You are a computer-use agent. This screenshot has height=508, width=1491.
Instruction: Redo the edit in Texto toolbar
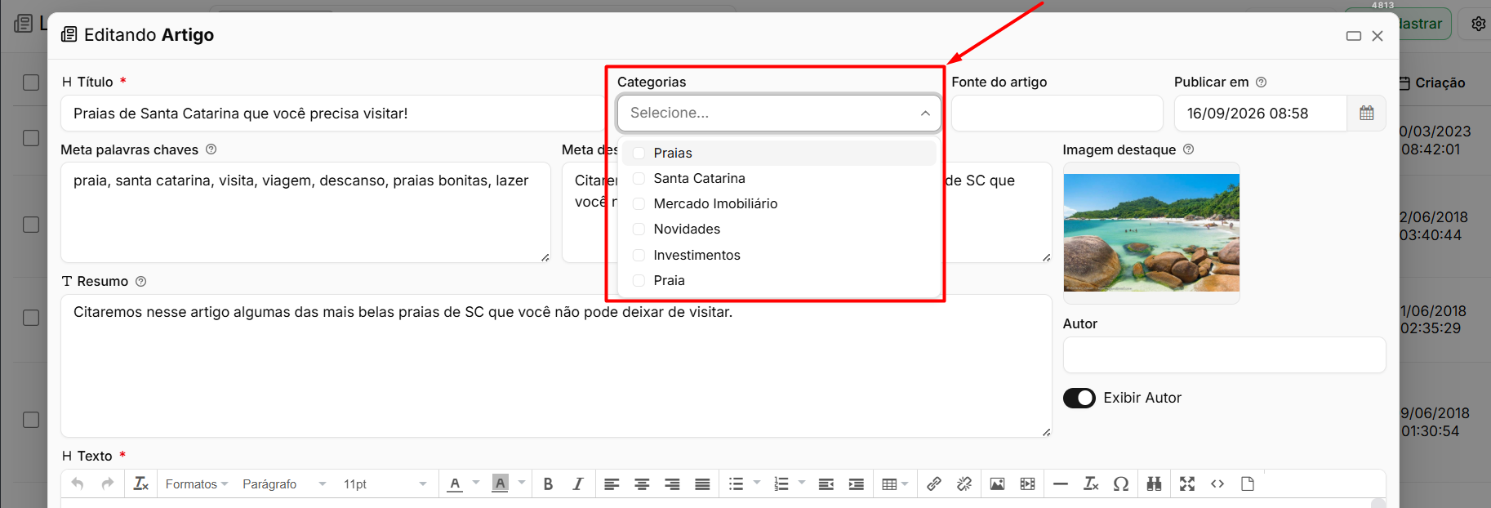[108, 483]
